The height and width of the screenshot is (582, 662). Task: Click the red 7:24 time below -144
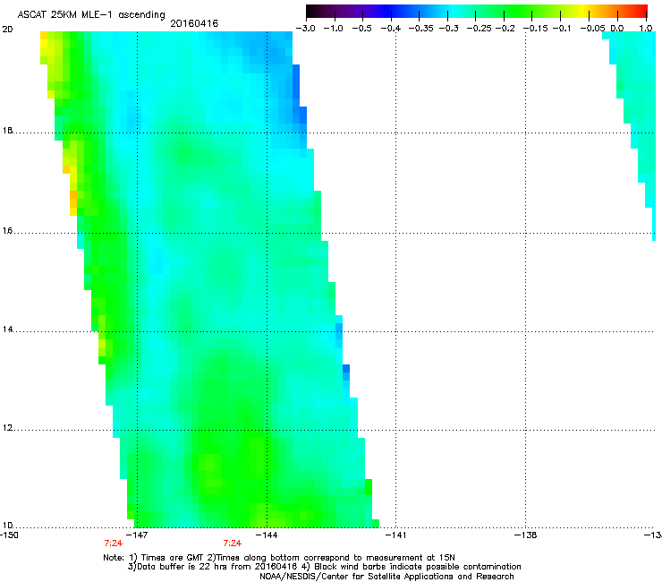point(233,543)
